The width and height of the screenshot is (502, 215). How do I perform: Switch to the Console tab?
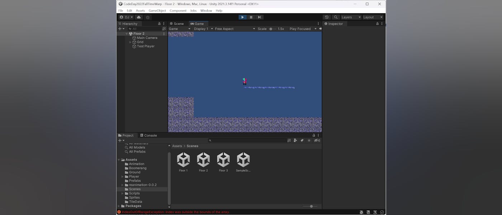point(148,135)
